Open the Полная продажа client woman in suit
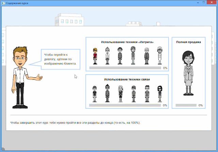This screenshot has height=152, width=218. [x=188, y=73]
